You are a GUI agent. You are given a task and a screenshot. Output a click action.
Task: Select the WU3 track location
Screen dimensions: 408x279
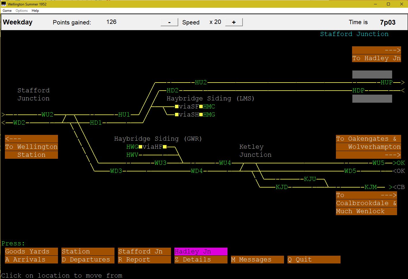tap(160, 163)
